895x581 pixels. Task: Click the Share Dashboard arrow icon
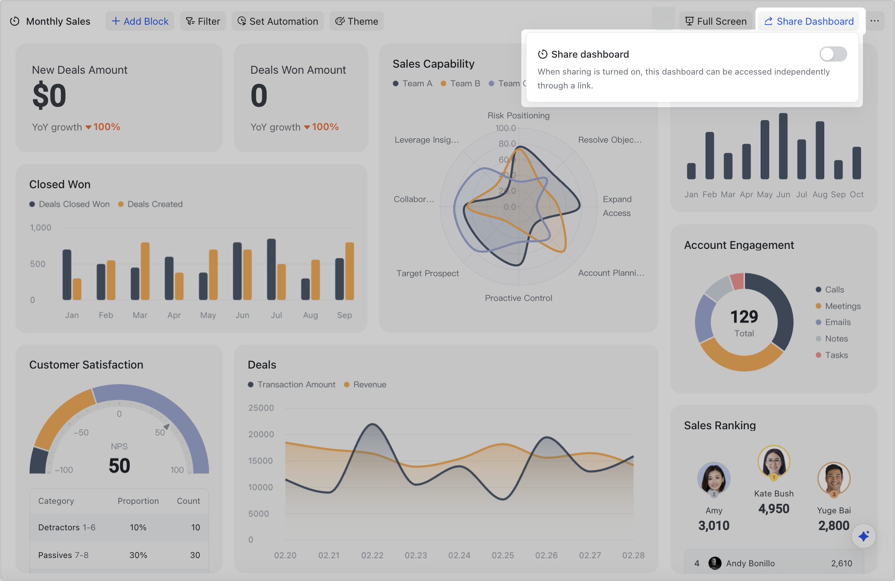[769, 21]
